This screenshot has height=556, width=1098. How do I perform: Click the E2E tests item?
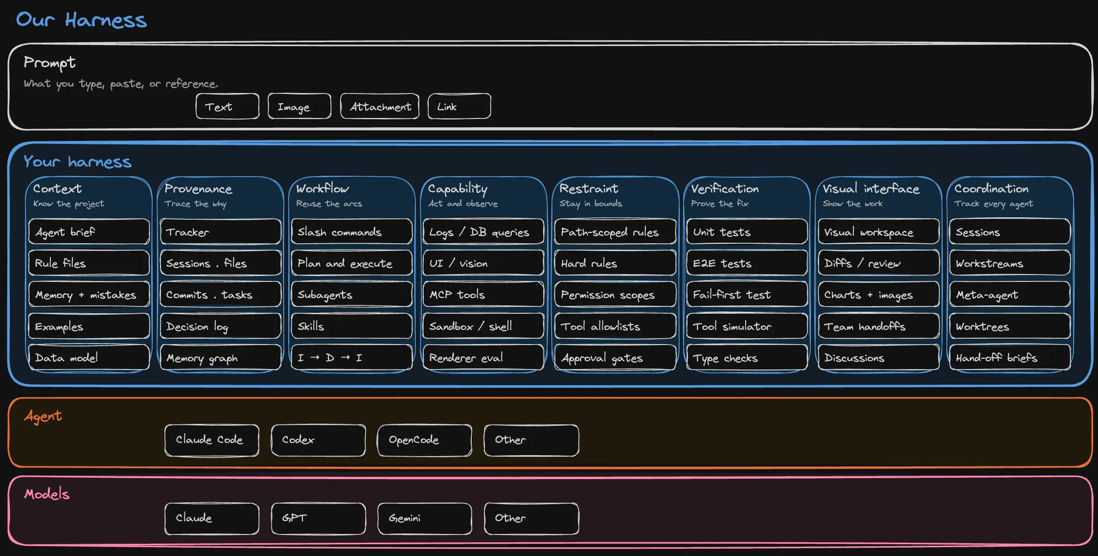[x=747, y=263]
